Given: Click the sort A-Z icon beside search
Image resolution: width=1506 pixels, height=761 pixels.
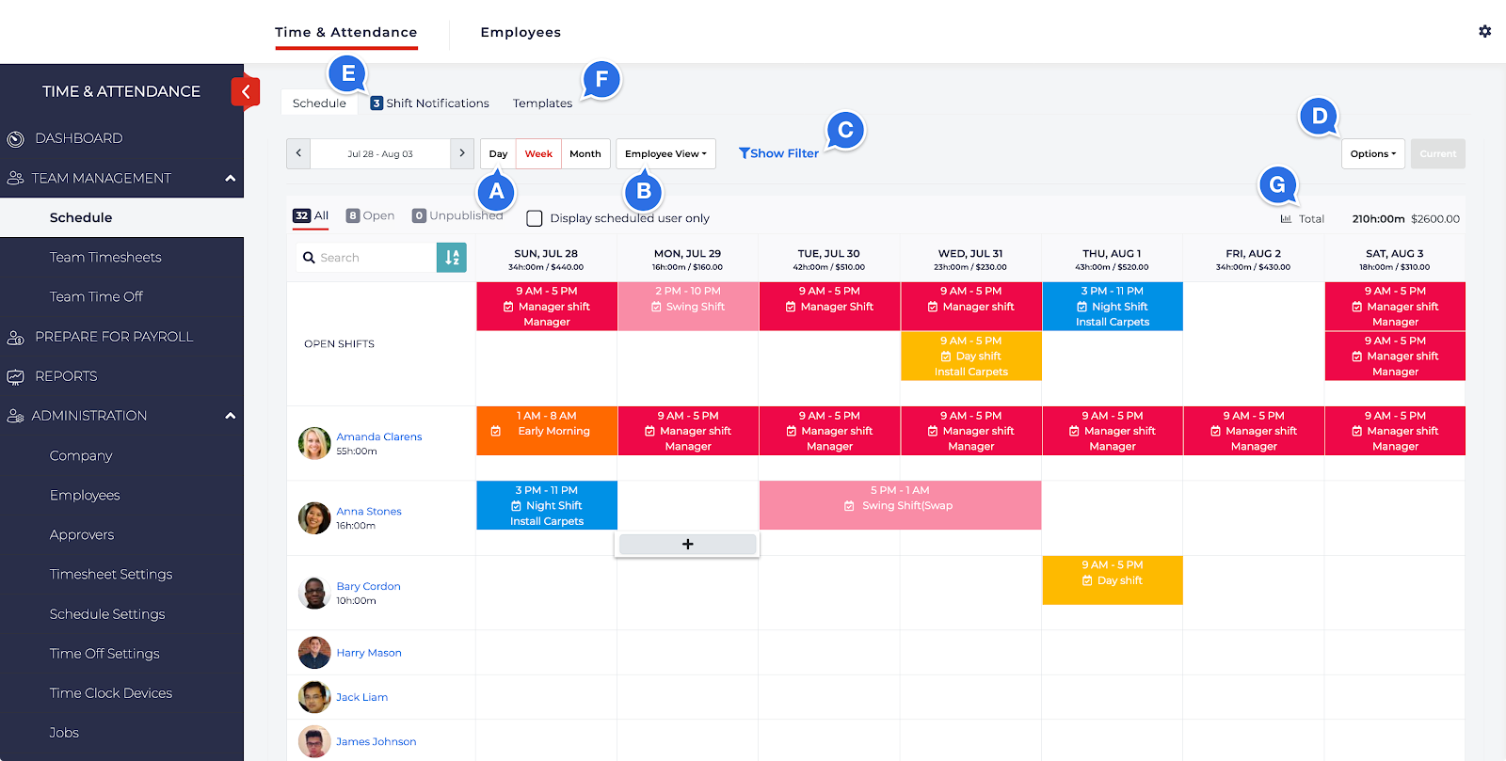Looking at the screenshot, I should 452,258.
